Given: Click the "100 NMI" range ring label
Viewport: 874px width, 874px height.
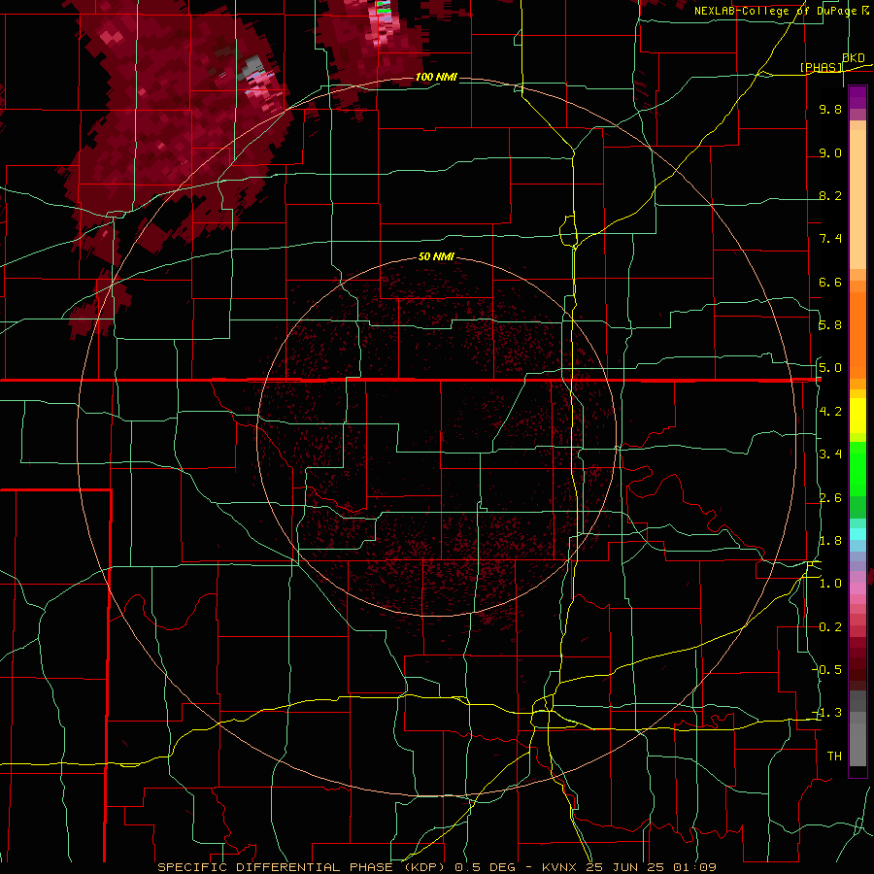Looking at the screenshot, I should tap(436, 77).
